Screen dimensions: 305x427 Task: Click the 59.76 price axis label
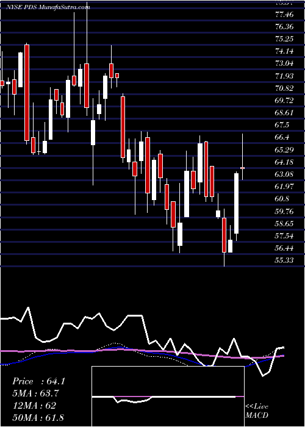284,211
